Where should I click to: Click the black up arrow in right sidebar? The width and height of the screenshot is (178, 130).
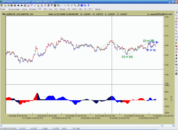coord(176,55)
